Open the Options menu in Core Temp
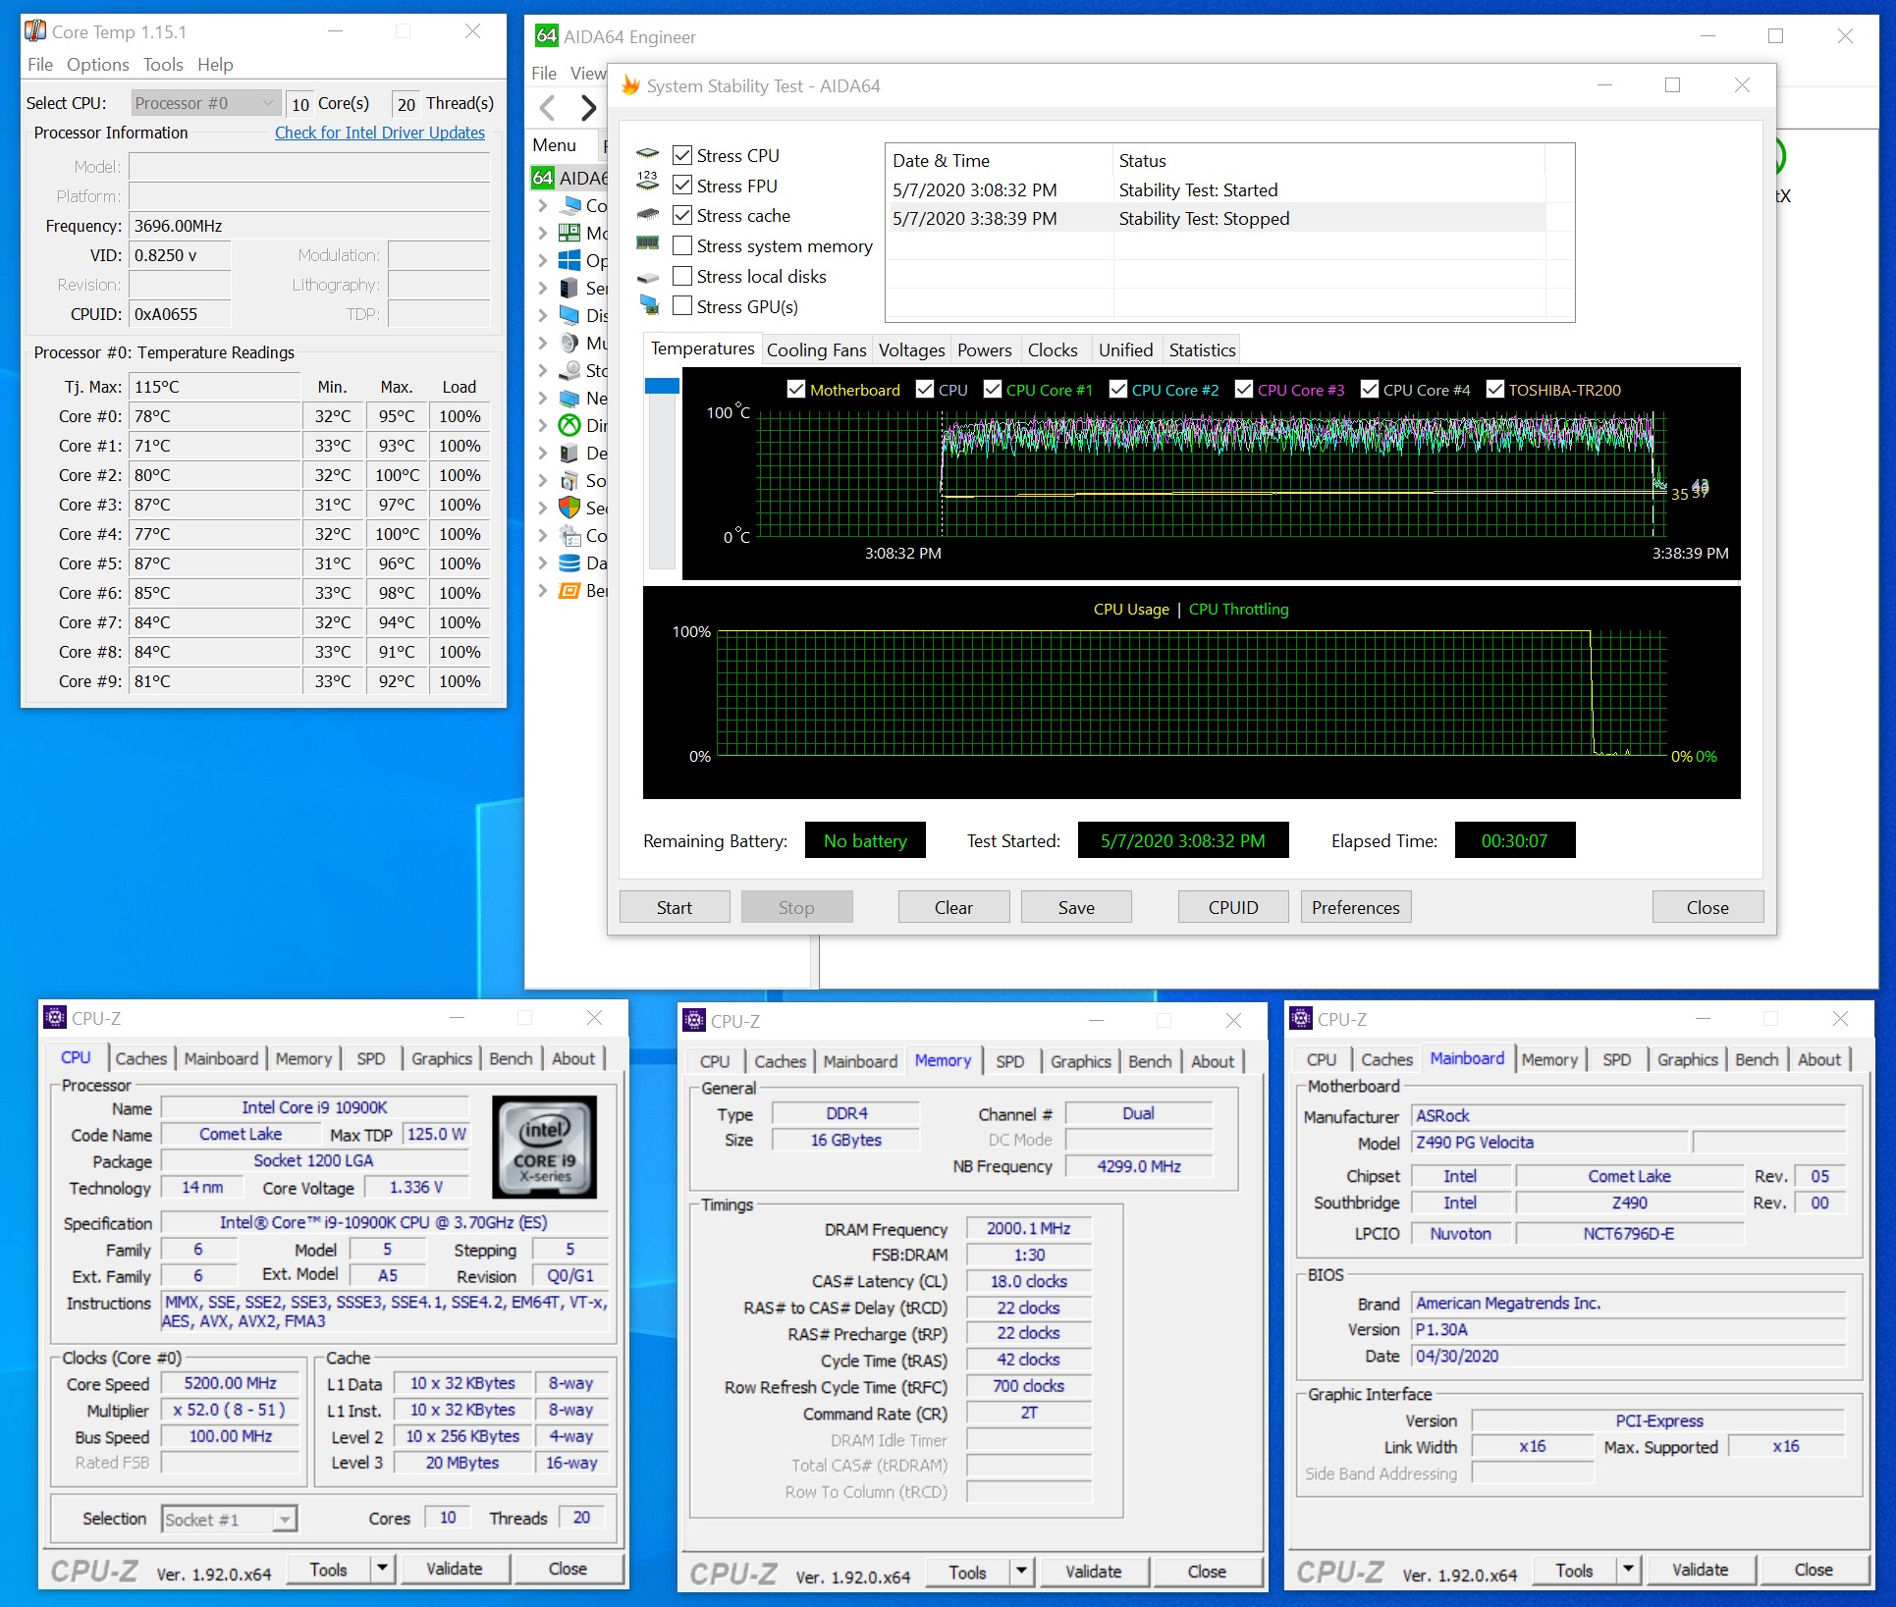Viewport: 1896px width, 1607px height. point(98,65)
